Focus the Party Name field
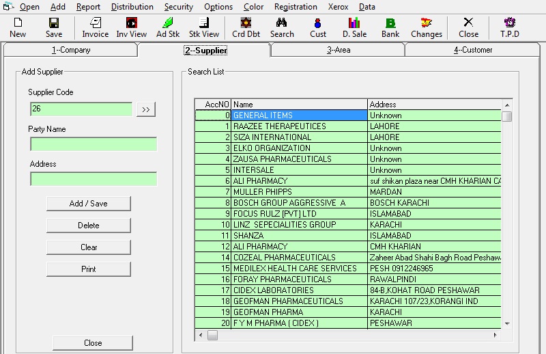This screenshot has width=546, height=354. 94,144
